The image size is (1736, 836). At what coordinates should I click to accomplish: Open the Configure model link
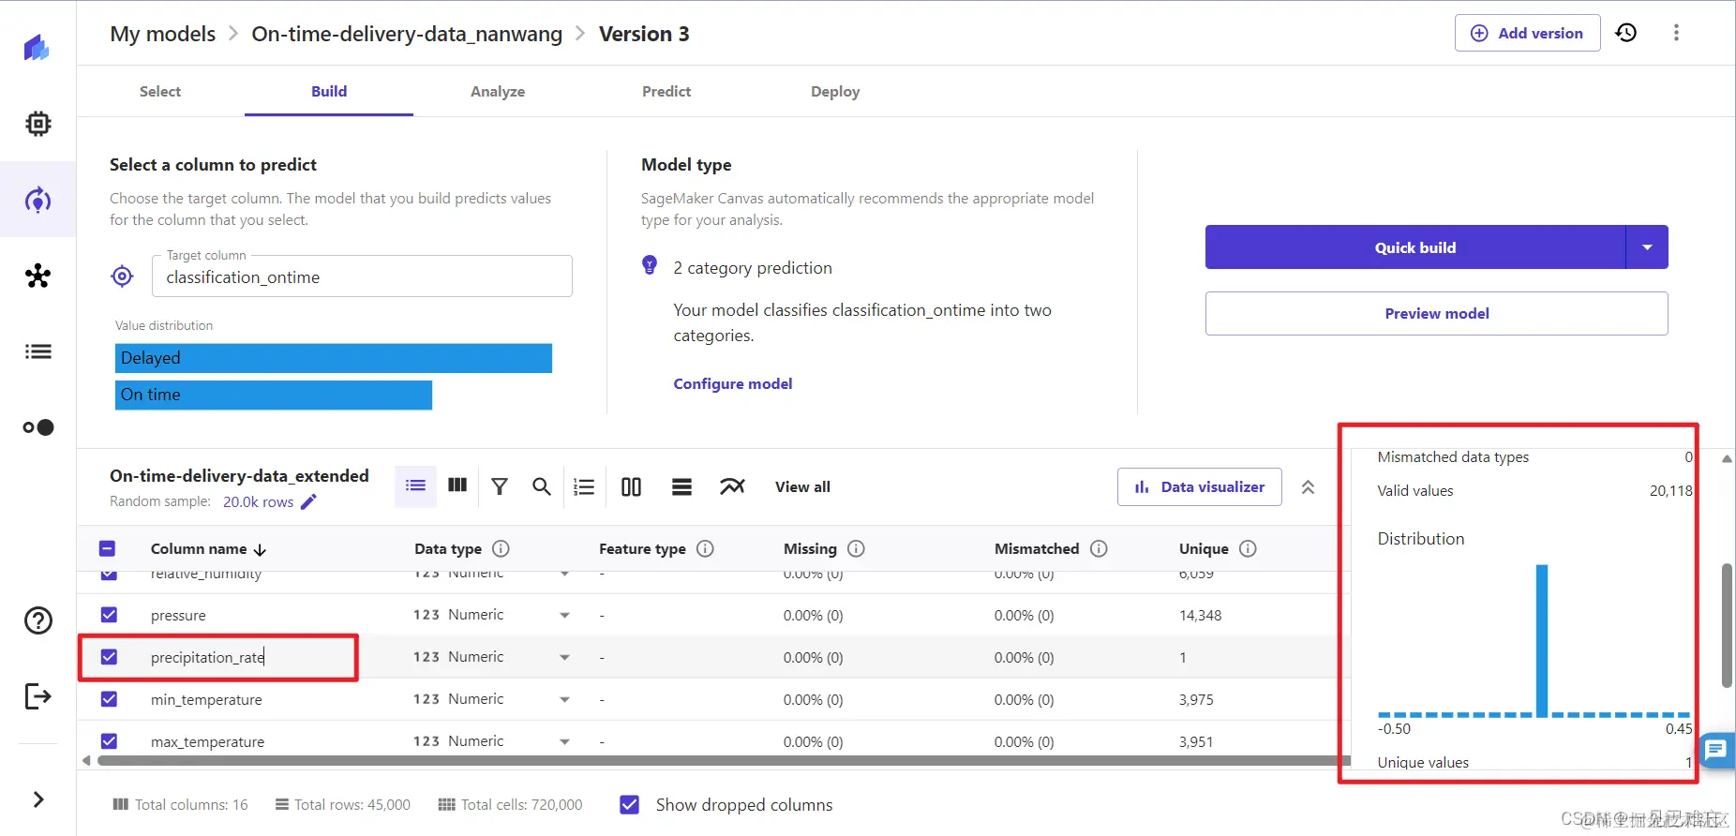tap(733, 383)
